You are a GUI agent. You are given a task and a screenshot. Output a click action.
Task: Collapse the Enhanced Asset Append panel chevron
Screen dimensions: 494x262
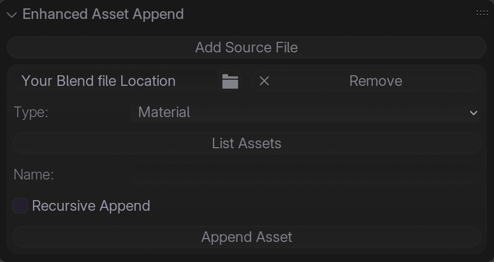pos(12,14)
